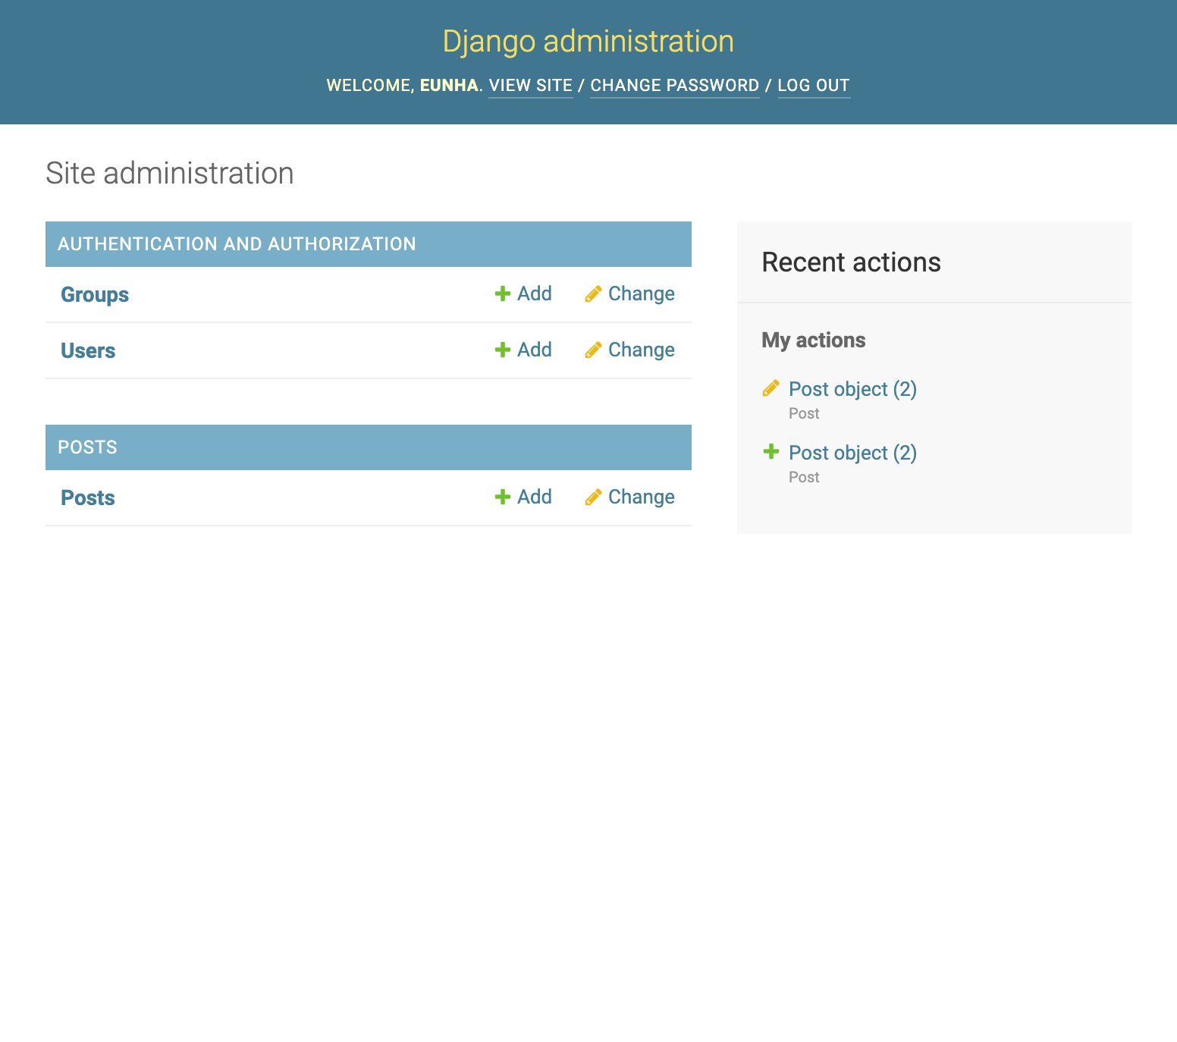Click the pencil icon in Groups row
This screenshot has width=1177, height=1042.
click(x=593, y=293)
